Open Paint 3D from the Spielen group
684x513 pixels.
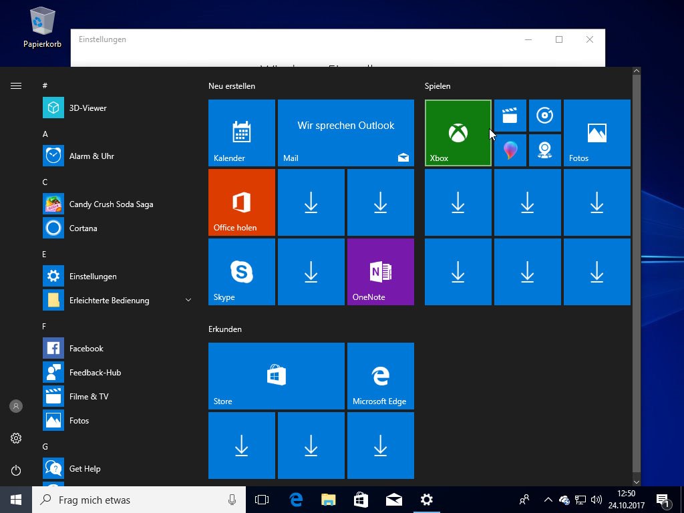tap(510, 150)
